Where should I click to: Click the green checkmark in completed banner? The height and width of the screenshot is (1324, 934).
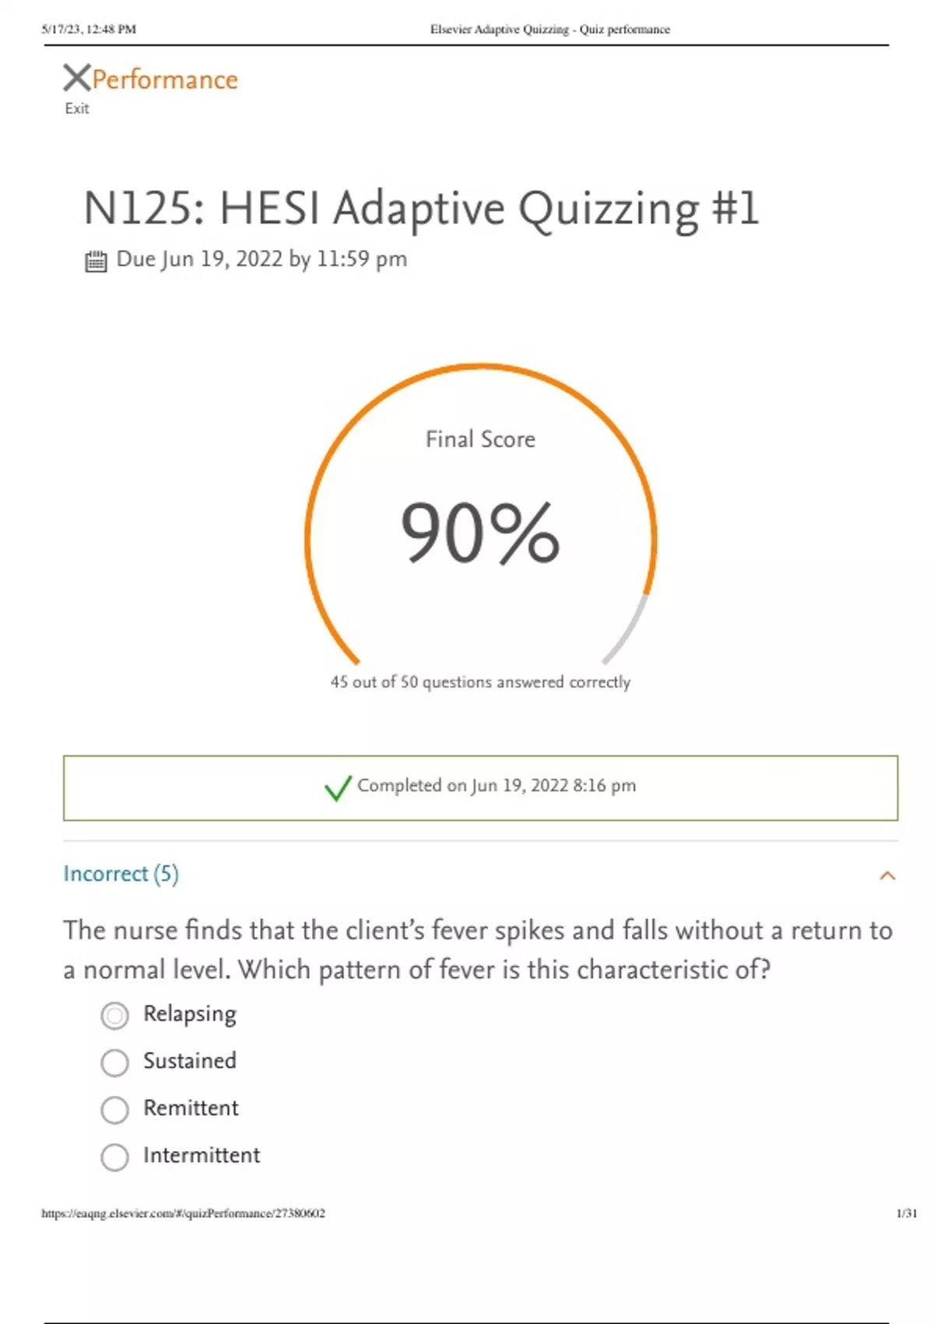point(338,787)
